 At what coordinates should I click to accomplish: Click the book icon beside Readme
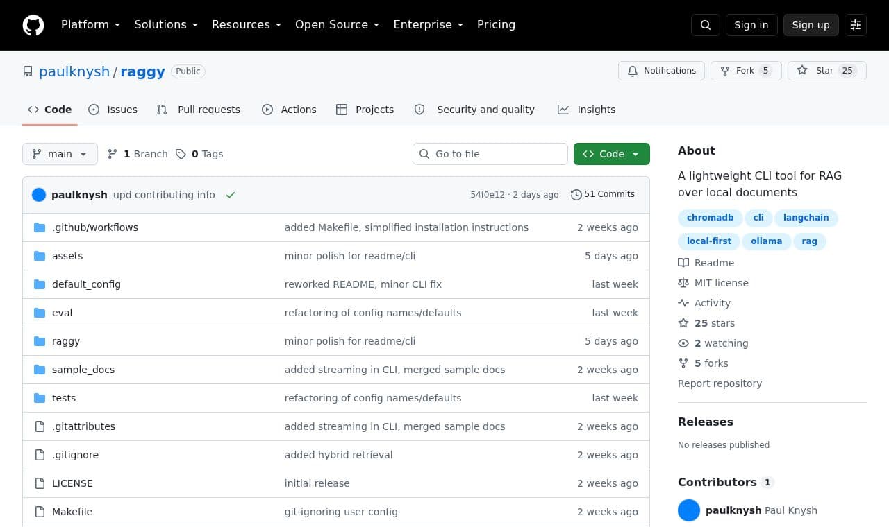coord(683,263)
